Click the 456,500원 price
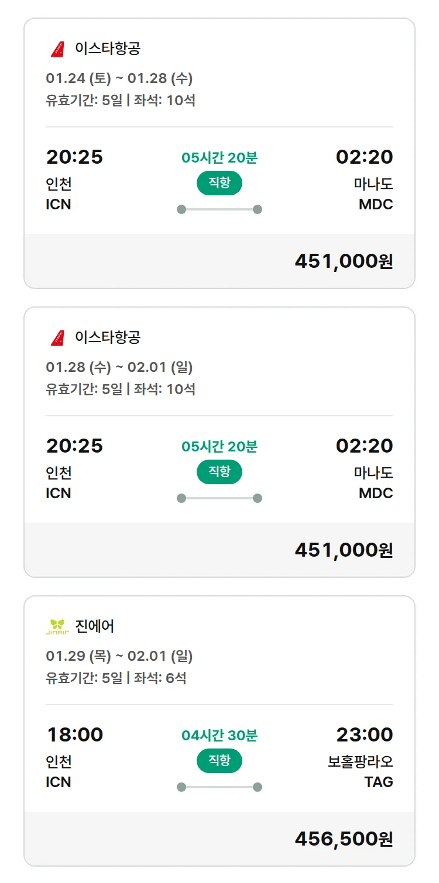Screen dimensions: 439x883 tap(344, 839)
